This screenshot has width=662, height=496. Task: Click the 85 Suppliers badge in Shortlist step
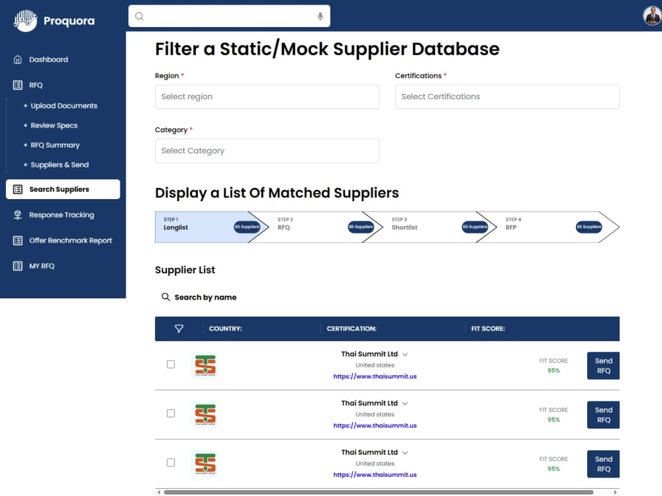click(x=475, y=227)
